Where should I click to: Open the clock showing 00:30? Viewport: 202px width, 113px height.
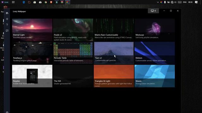pyautogui.click(x=190, y=2)
